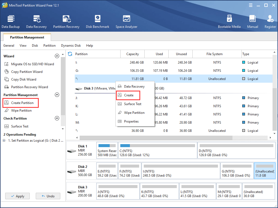Start the Disk Benchmark tool
The image size is (278, 208).
pyautogui.click(x=97, y=22)
